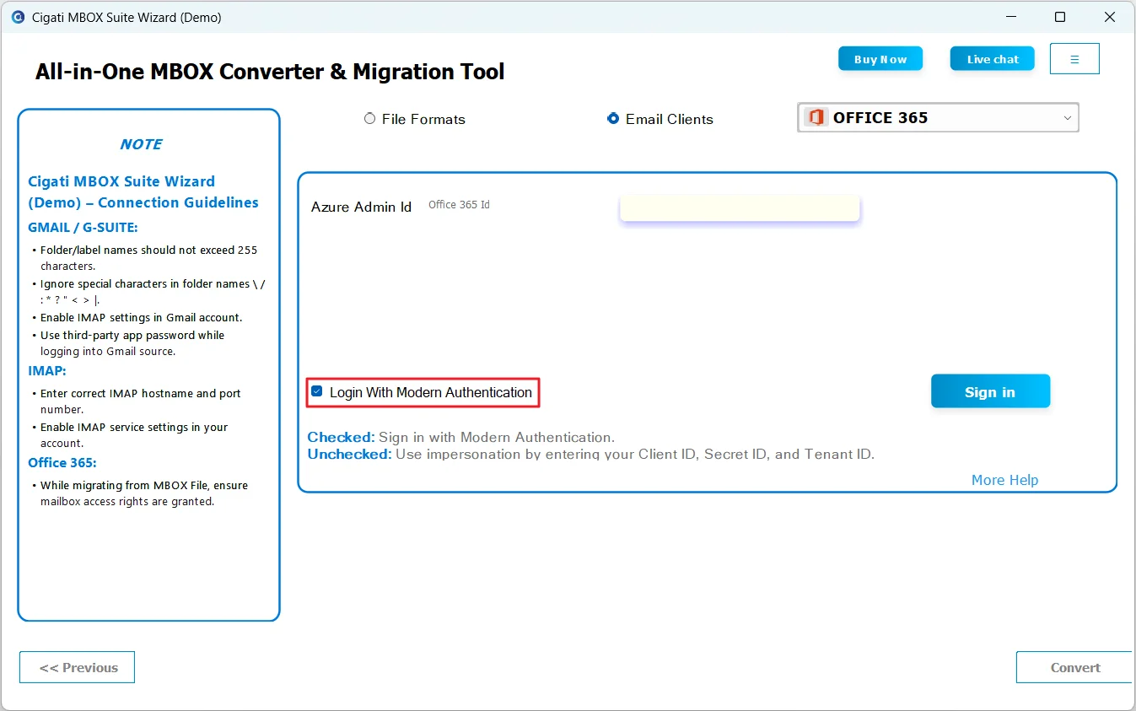Viewport: 1136px width, 711px height.
Task: Focus the Azure Admin Id input field
Action: tap(740, 207)
